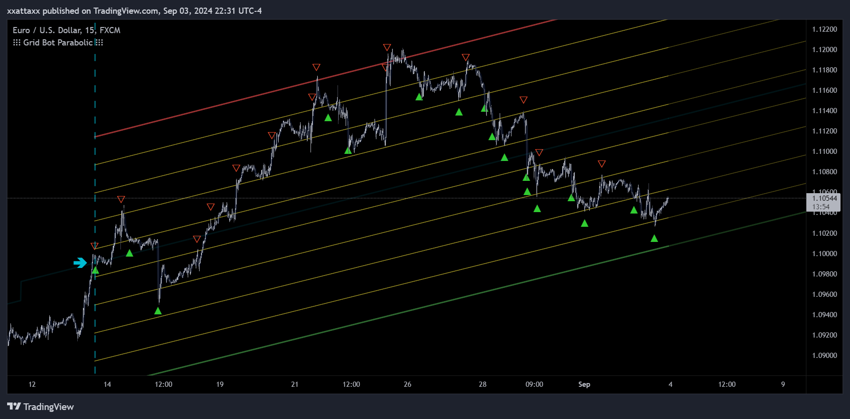Click the 1.11600 price axis label

pos(824,90)
